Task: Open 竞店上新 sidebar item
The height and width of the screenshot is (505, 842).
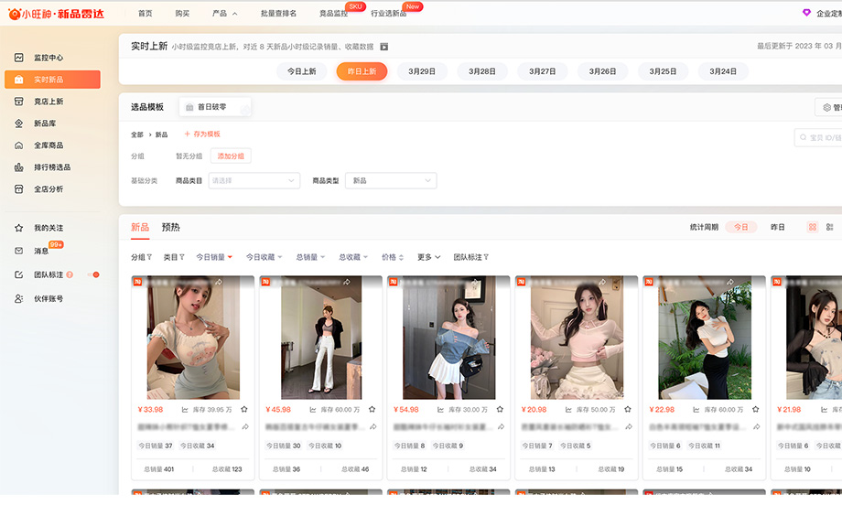Action: [x=49, y=102]
